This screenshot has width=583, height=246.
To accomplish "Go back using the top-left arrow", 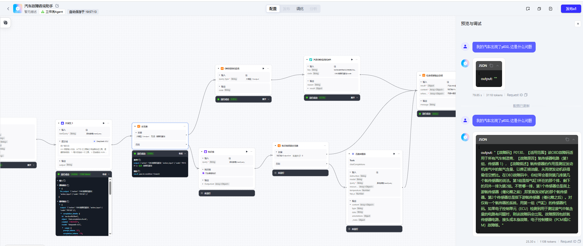I will coord(8,9).
